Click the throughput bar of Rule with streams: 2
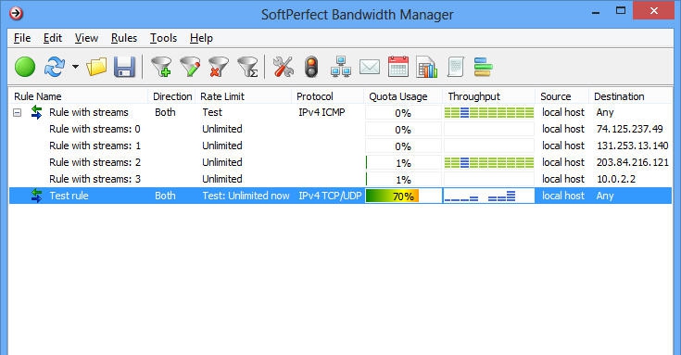This screenshot has width=681, height=355. pos(489,163)
